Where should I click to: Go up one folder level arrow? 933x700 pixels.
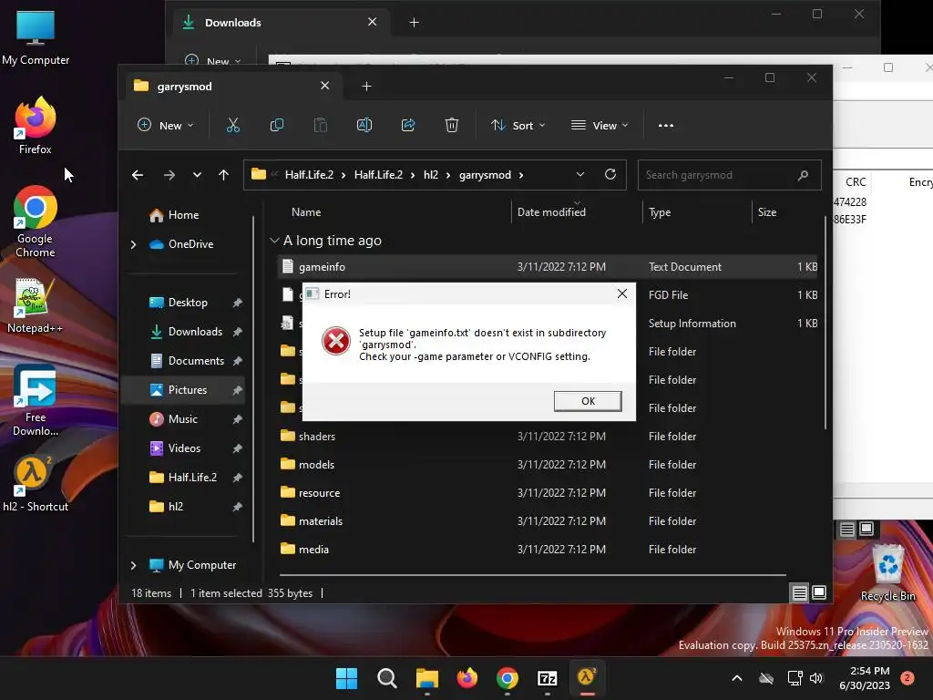[x=223, y=175]
